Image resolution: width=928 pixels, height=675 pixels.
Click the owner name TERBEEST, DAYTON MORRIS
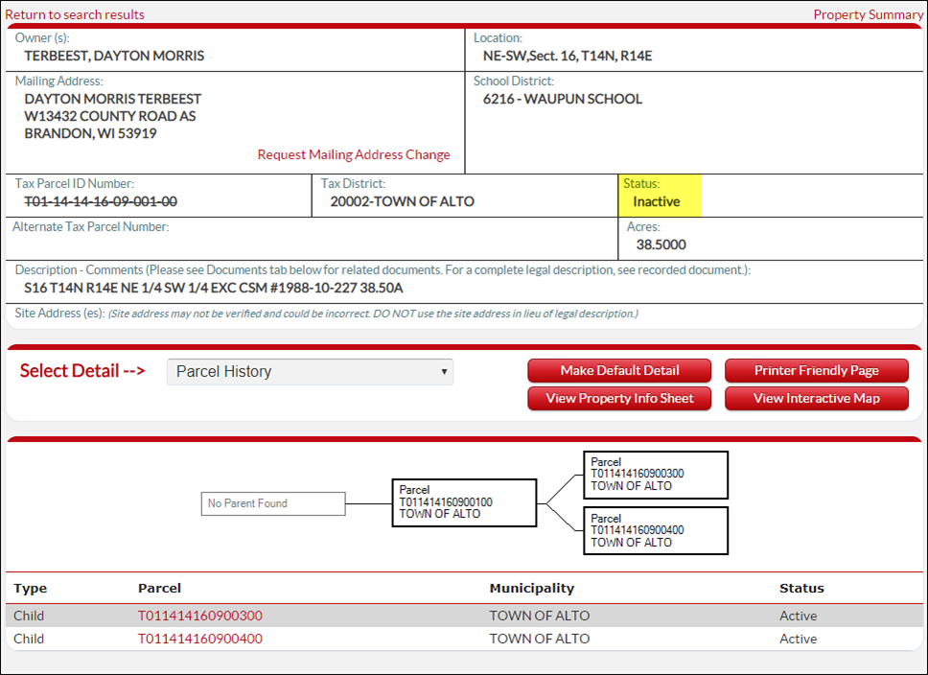(x=108, y=56)
